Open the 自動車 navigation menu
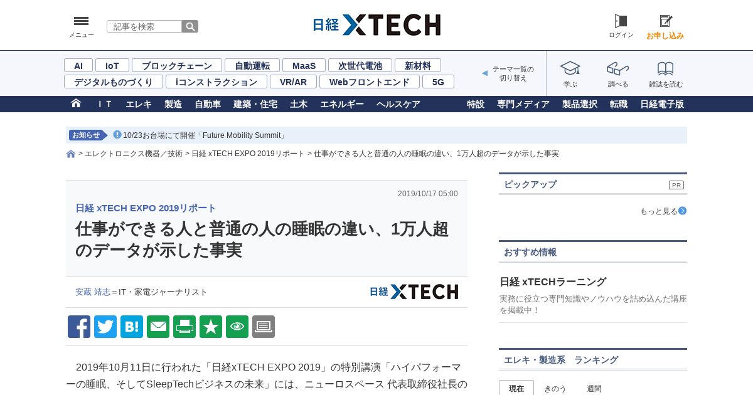 (x=208, y=104)
